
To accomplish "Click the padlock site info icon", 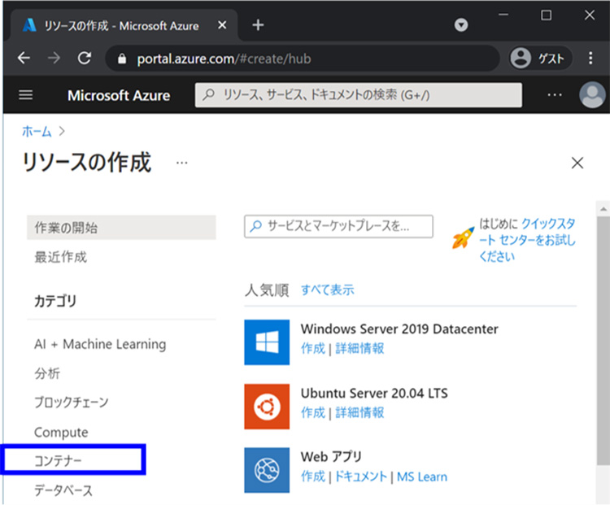I will 122,59.
